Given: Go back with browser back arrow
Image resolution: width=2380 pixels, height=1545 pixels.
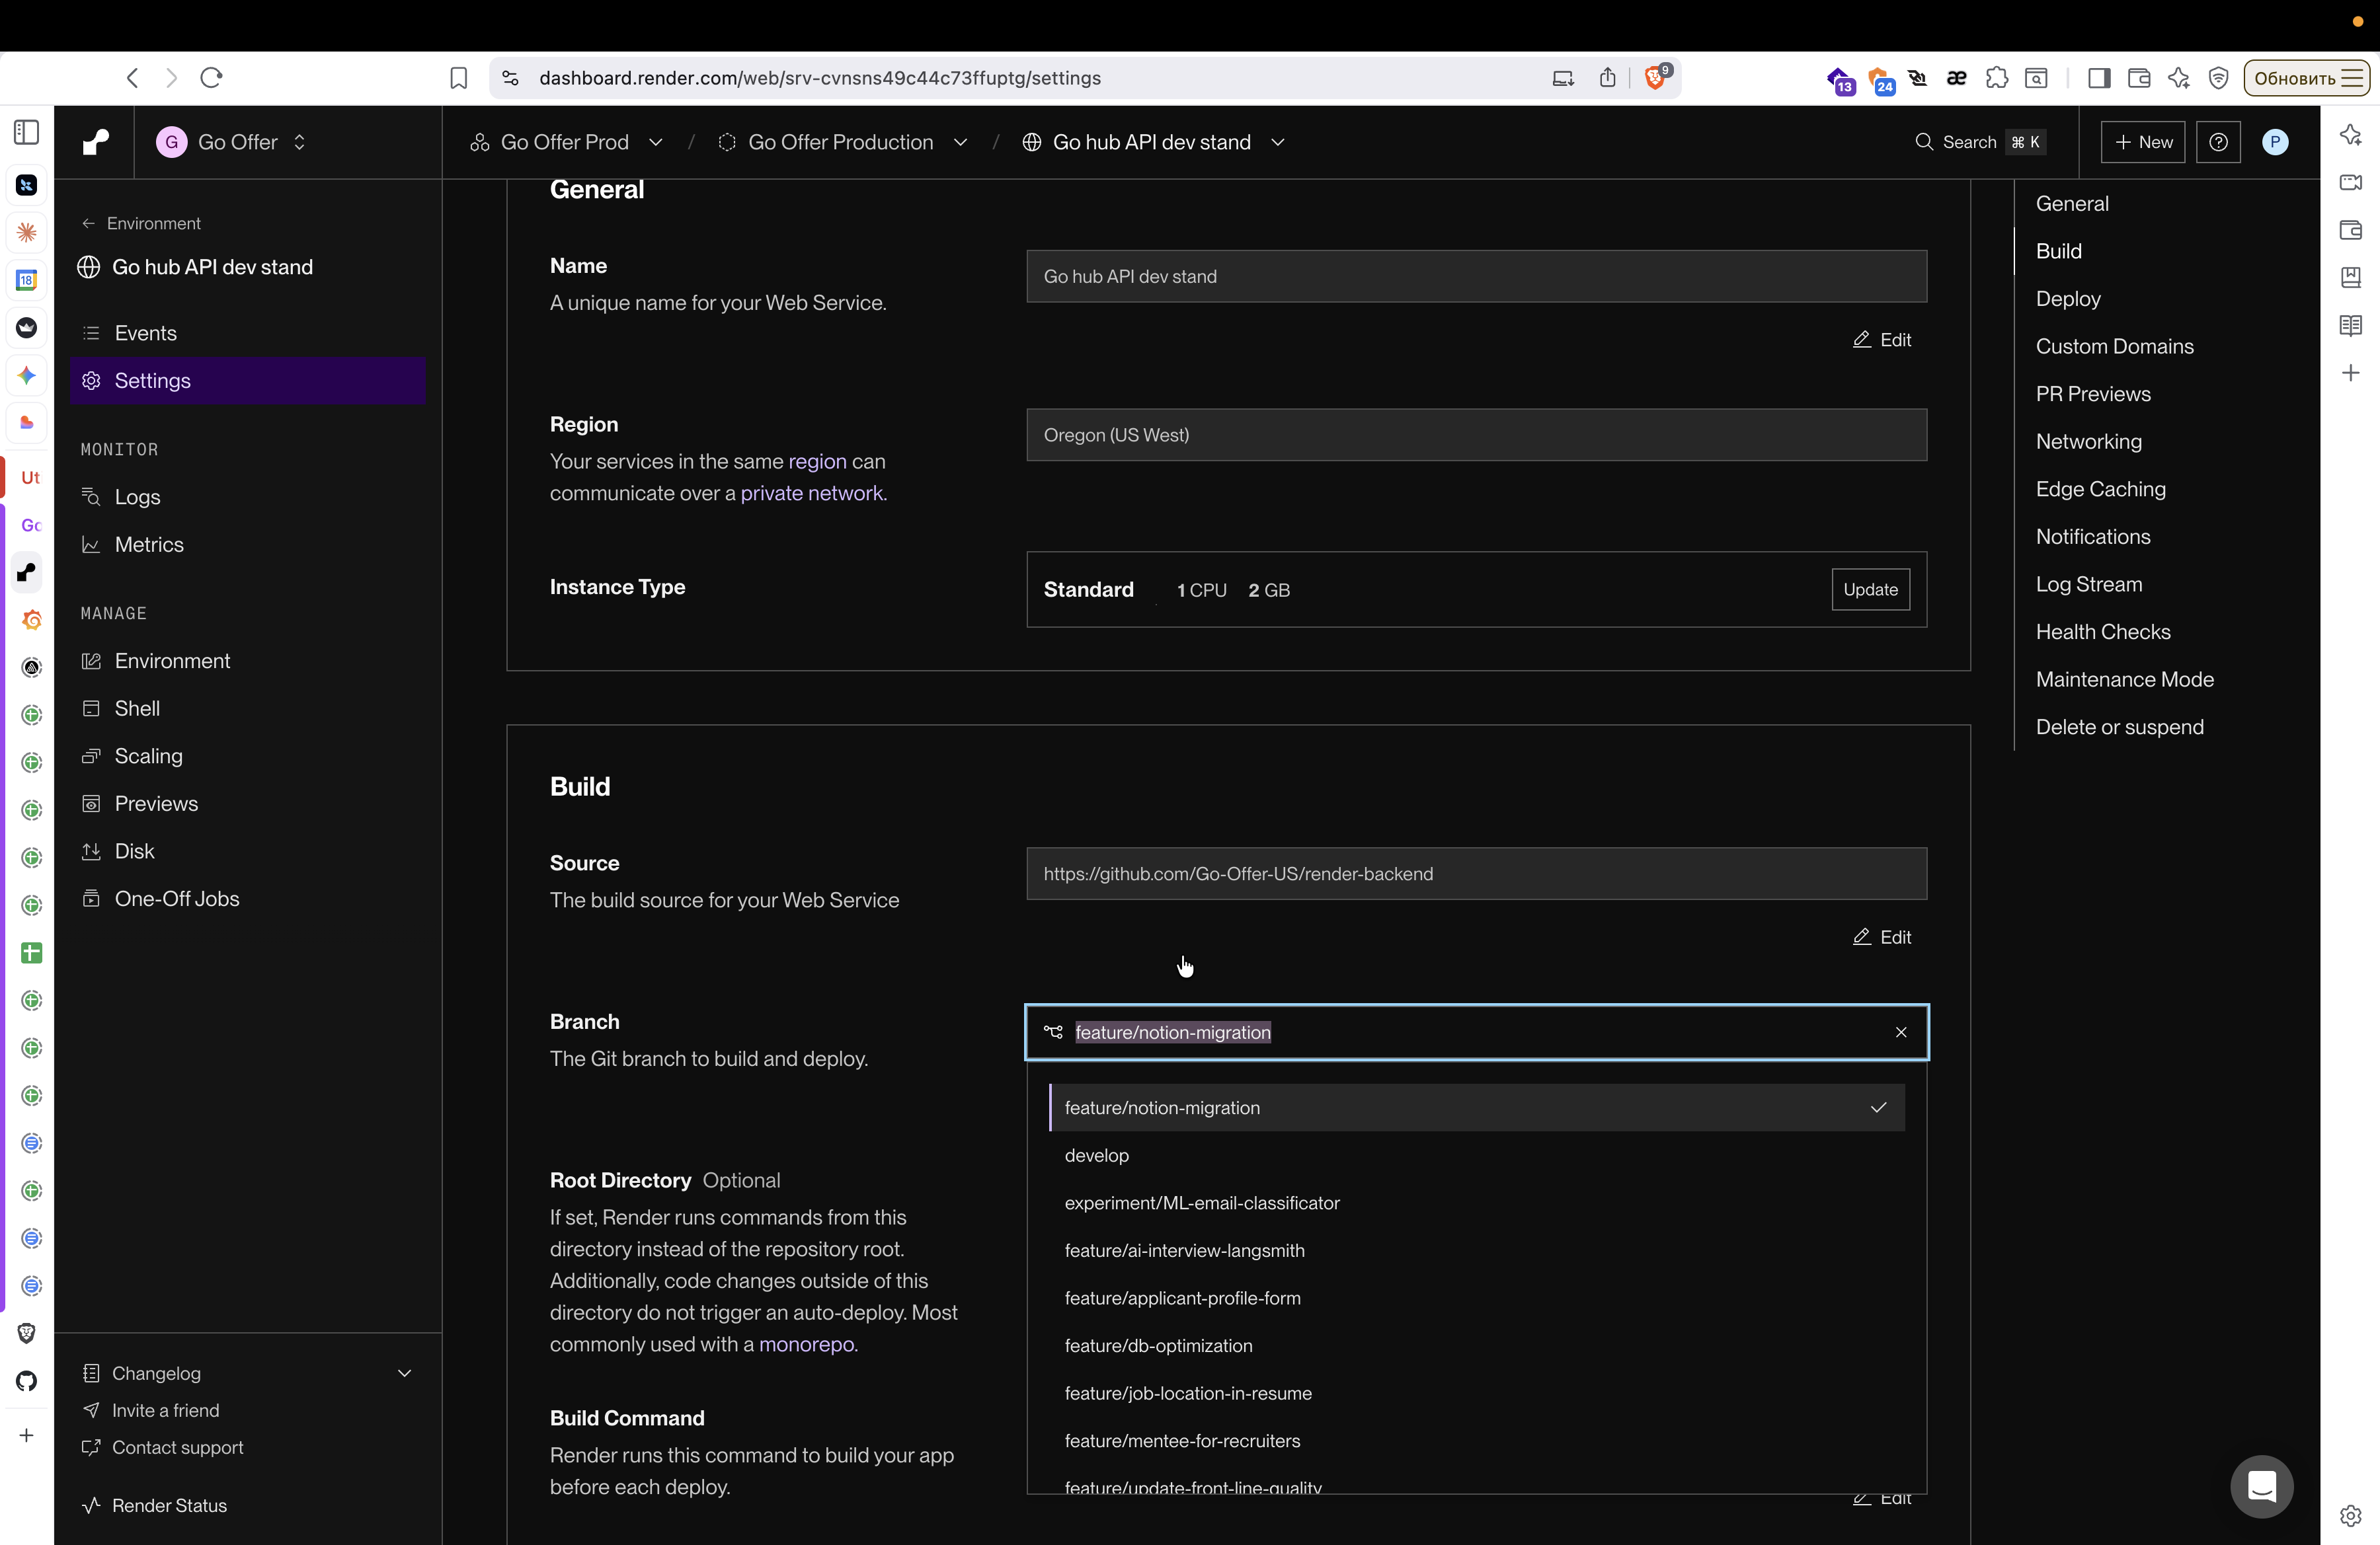Looking at the screenshot, I should pos(133,78).
